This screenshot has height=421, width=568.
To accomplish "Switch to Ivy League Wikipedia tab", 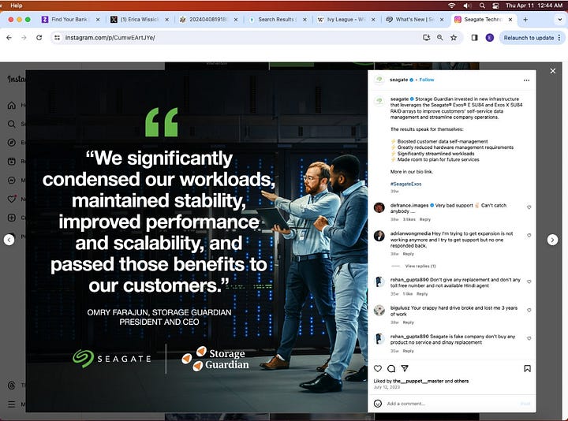I will tap(346, 20).
